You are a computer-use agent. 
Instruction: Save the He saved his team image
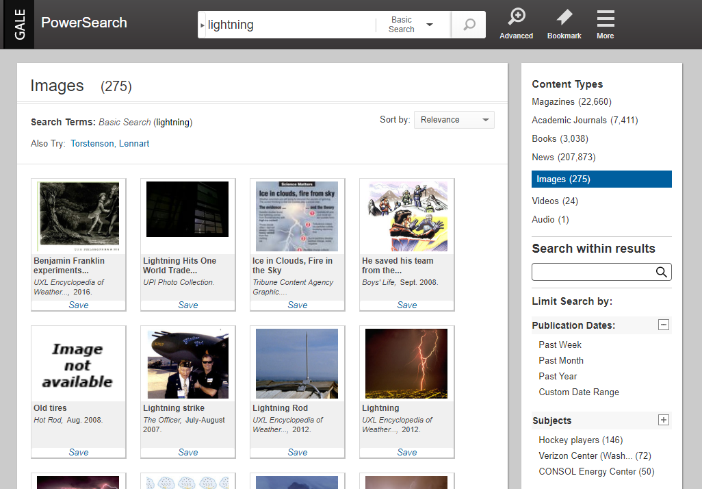click(407, 305)
